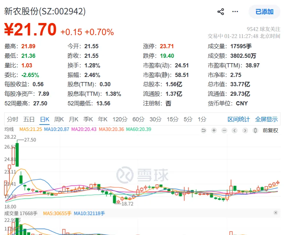Click the 均线 label
The image size is (284, 235).
click(x=9, y=129)
